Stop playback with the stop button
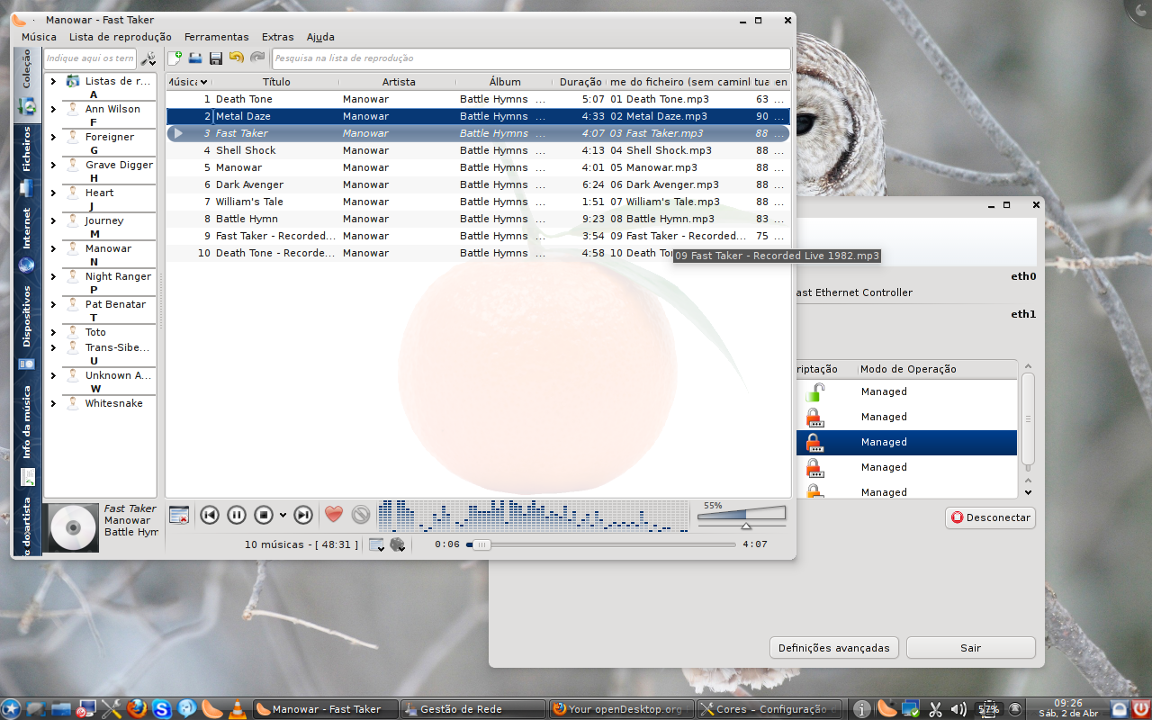 click(264, 515)
